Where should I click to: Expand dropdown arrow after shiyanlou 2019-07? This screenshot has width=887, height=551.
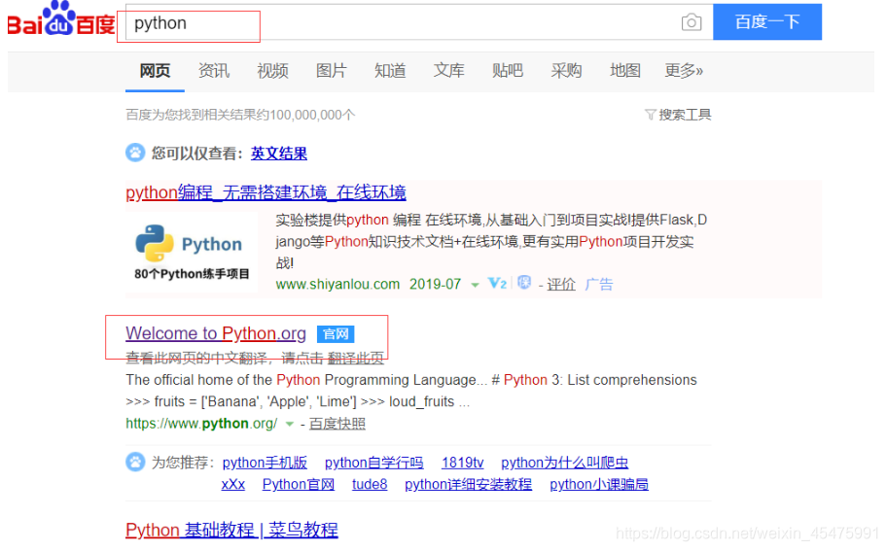pos(476,285)
